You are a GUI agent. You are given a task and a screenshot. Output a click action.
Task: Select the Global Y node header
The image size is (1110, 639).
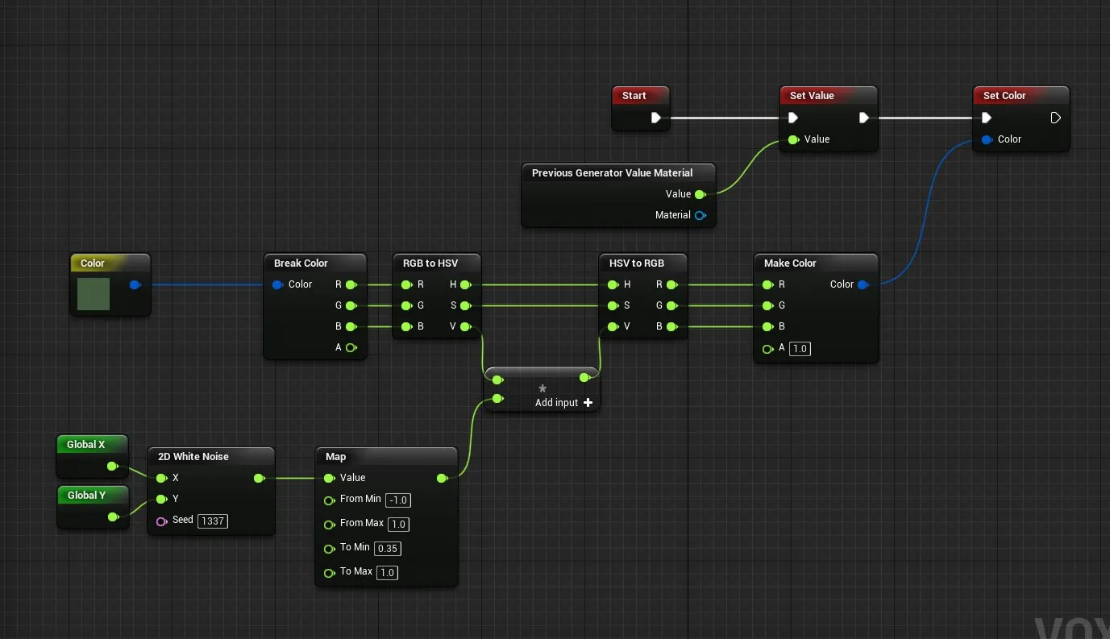click(x=87, y=496)
